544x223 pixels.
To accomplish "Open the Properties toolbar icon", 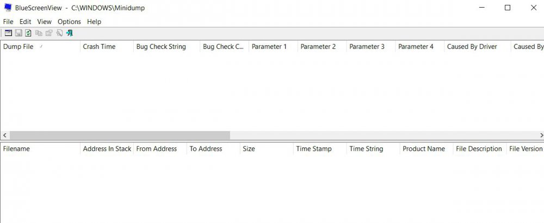I will tap(49, 33).
